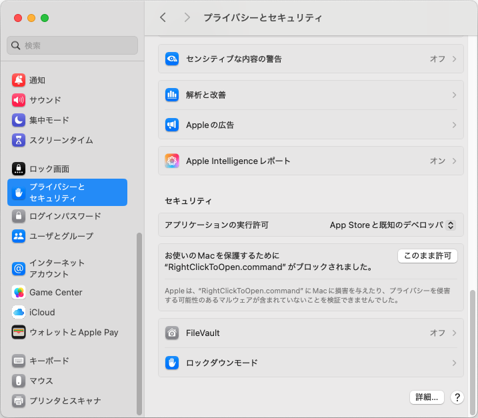Click the サウンド speaker icon
This screenshot has width=478, height=418.
click(19, 100)
